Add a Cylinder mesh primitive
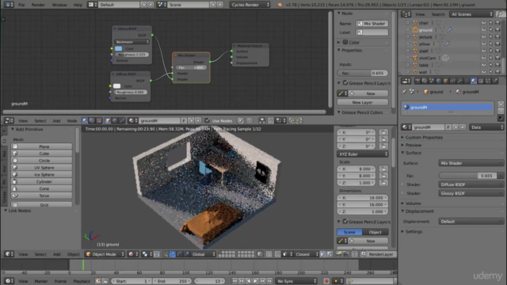Viewport: 507px width, 285px height. [41, 181]
